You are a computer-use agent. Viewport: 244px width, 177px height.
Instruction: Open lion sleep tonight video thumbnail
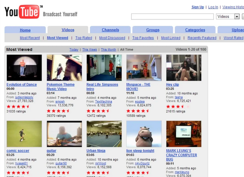click(144, 134)
